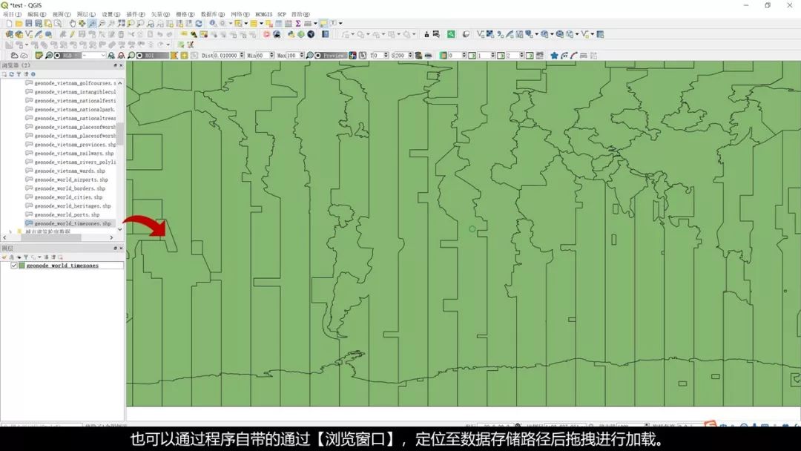Image resolution: width=801 pixels, height=451 pixels.
Task: Click the Max value spinner arrows
Action: [301, 55]
